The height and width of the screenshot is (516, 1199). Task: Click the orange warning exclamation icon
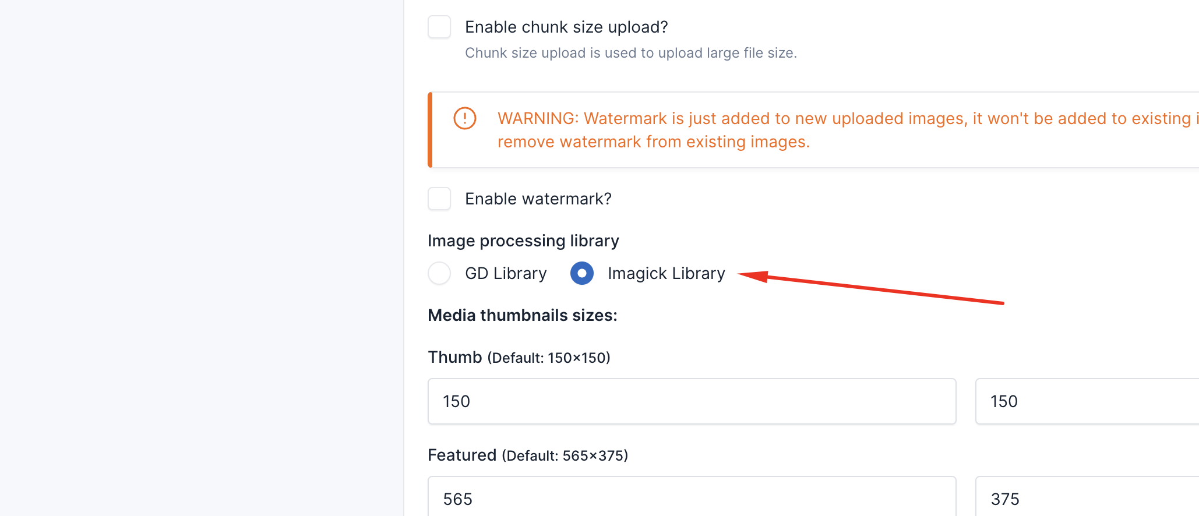click(465, 118)
